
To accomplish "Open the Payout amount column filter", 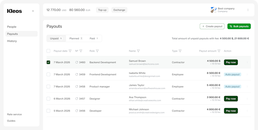I will click(219, 51).
